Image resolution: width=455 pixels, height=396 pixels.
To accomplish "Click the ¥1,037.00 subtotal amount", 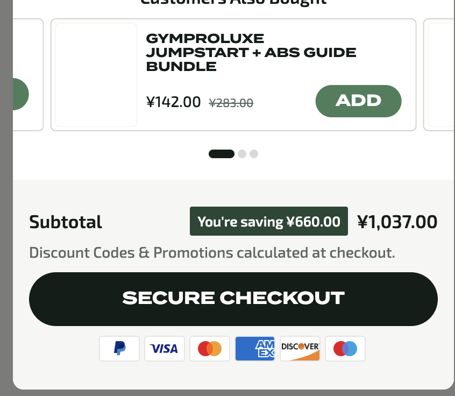I will coord(397,222).
